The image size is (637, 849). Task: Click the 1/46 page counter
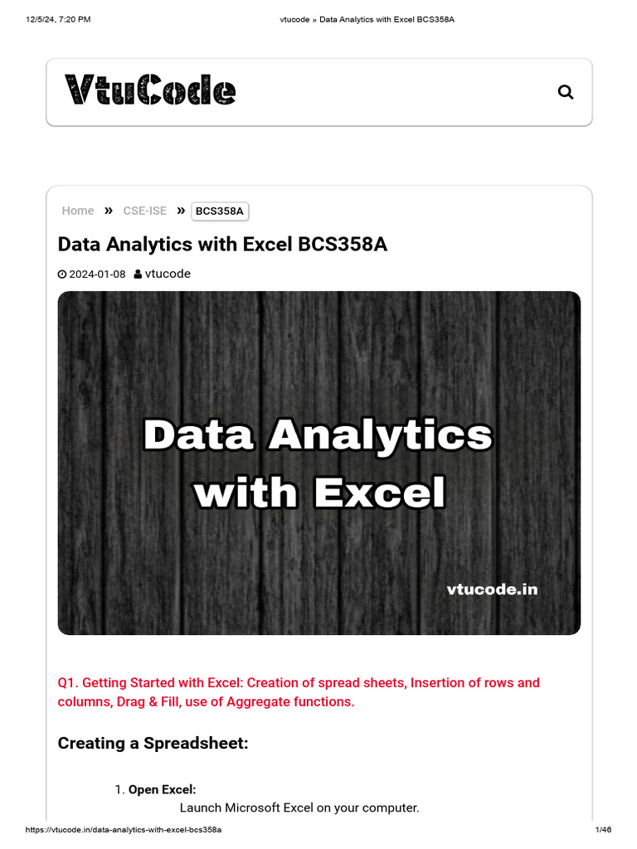[x=603, y=830]
